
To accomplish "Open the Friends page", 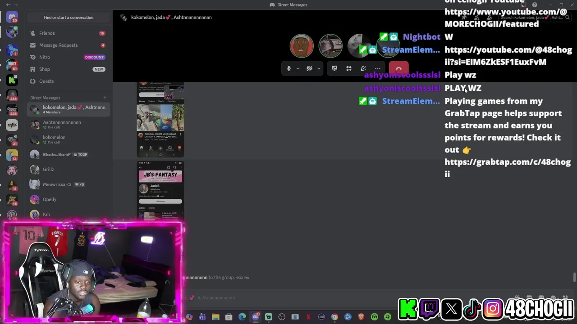I will [69, 33].
